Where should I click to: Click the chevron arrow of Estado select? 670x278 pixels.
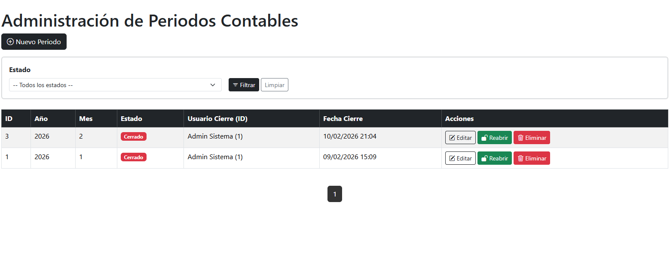tap(213, 85)
